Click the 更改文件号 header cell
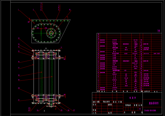This screenshot has height=116, width=165. click(106, 102)
